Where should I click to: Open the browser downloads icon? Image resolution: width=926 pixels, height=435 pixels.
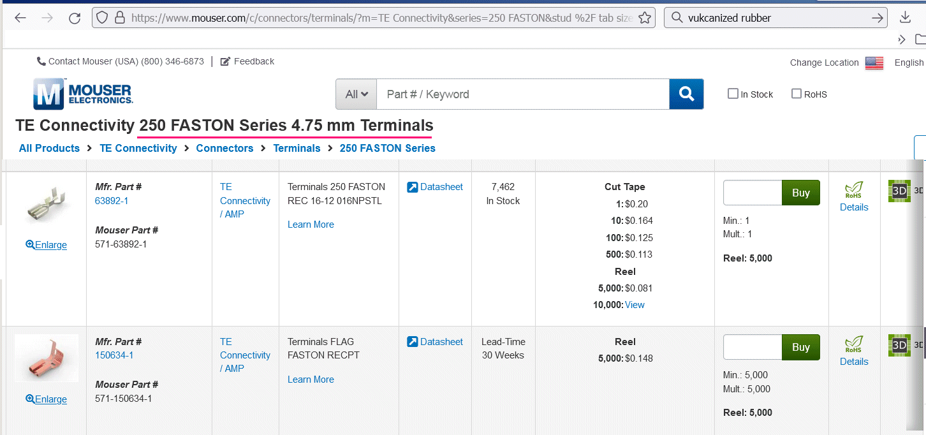click(x=905, y=18)
